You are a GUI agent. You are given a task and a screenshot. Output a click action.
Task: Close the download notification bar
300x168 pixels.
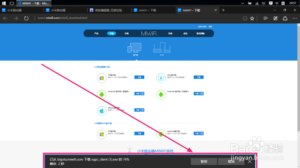click(250, 161)
